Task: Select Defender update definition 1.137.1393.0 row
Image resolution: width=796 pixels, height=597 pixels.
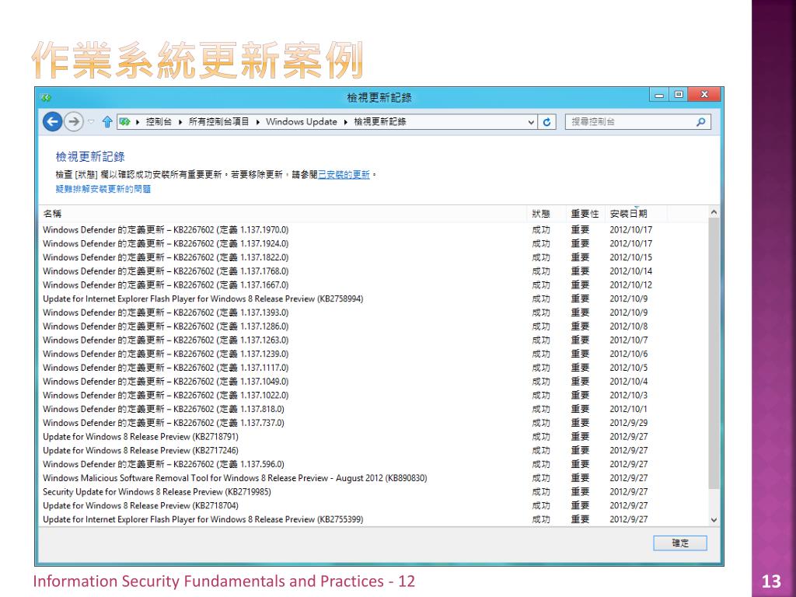Action: click(374, 312)
